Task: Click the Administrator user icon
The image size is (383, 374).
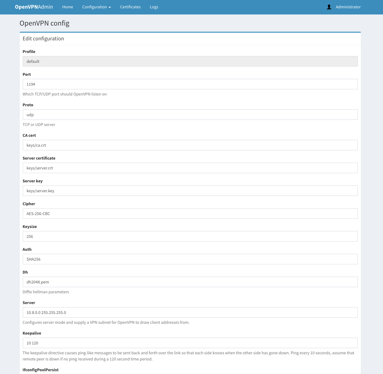Action: click(x=329, y=7)
